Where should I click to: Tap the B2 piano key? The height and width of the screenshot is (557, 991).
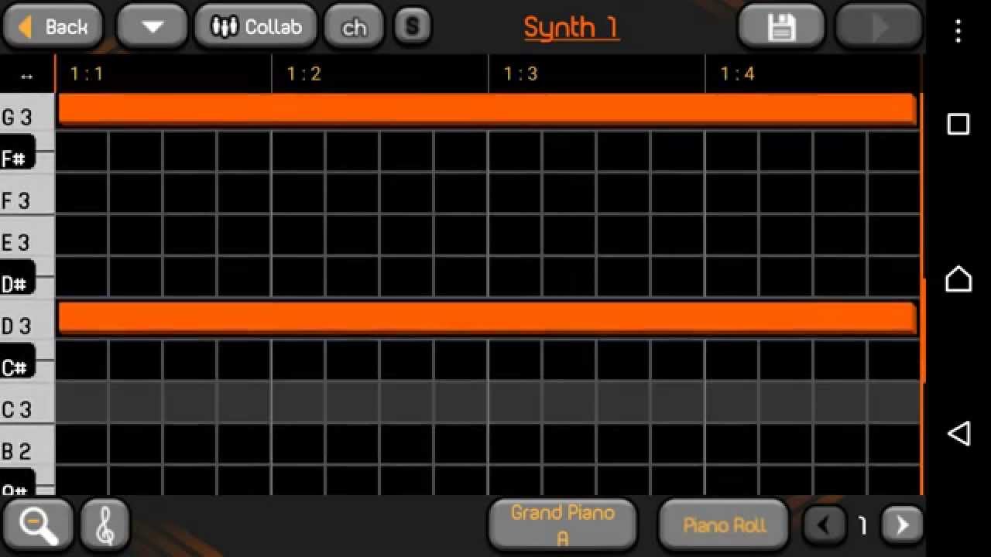(x=27, y=447)
